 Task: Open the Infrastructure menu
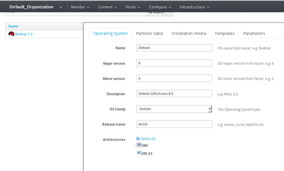(195, 7)
